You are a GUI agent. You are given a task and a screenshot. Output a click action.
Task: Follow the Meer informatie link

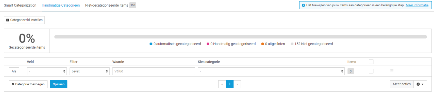pos(417,5)
